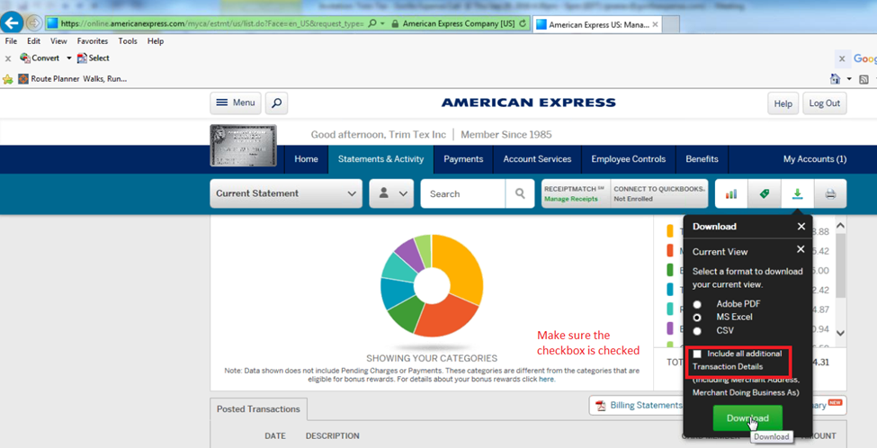877x448 pixels.
Task: Click the RSS feeds icon
Action: coord(864,79)
